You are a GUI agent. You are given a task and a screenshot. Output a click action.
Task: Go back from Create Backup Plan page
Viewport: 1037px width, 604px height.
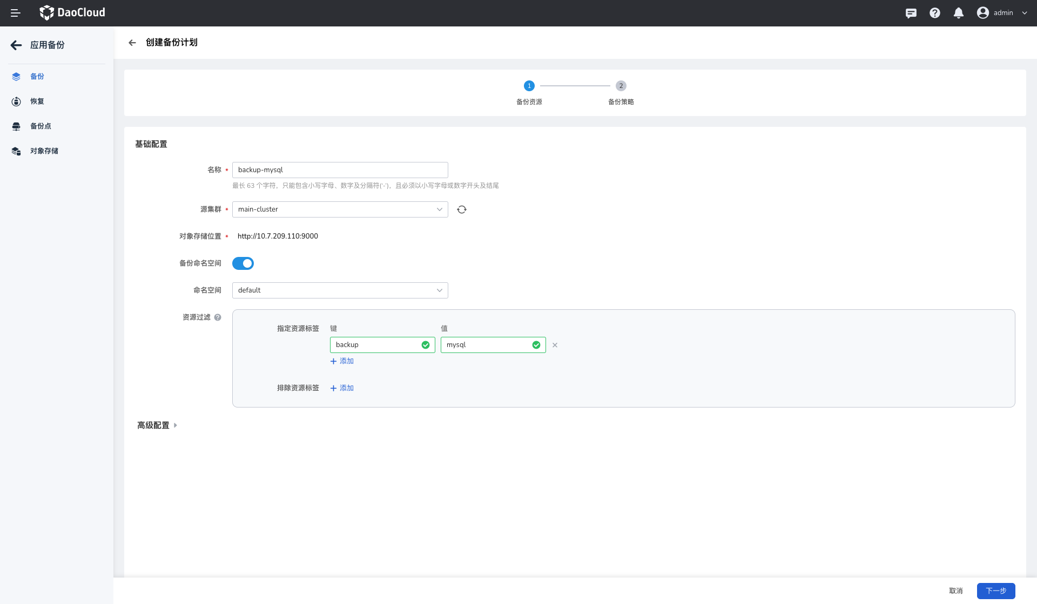(132, 43)
